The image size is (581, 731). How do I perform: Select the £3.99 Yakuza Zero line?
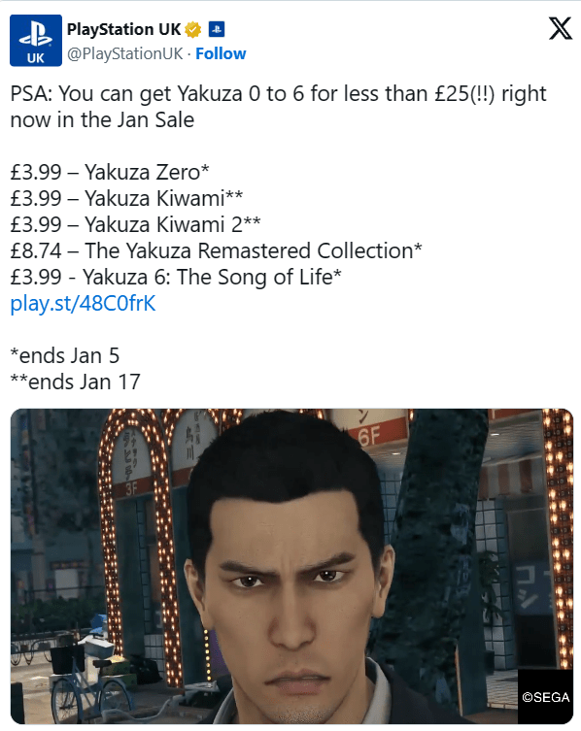point(110,172)
